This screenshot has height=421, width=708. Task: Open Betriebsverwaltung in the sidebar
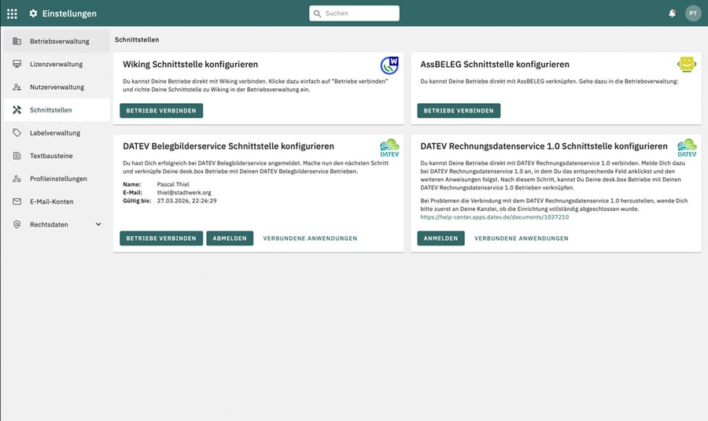(x=57, y=41)
